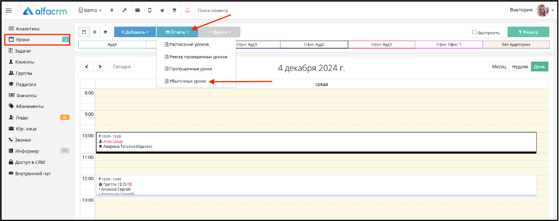Image resolution: width=559 pixels, height=221 pixels.
Task: Switch calendar to День view
Action: click(x=540, y=67)
